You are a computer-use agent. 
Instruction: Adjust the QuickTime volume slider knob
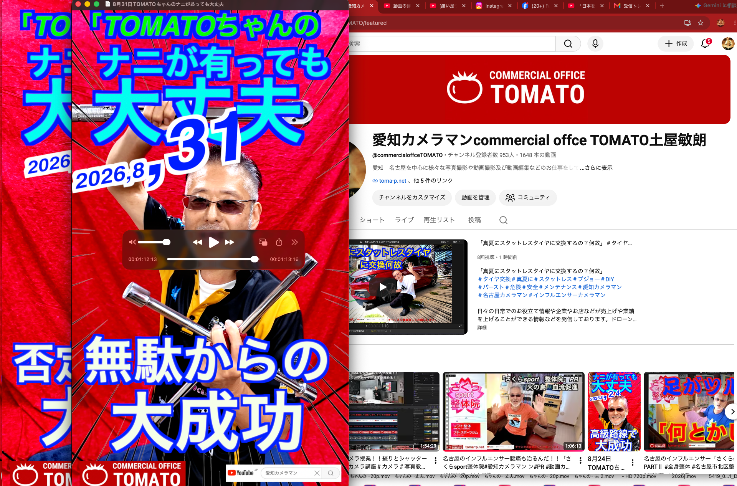[x=166, y=242]
